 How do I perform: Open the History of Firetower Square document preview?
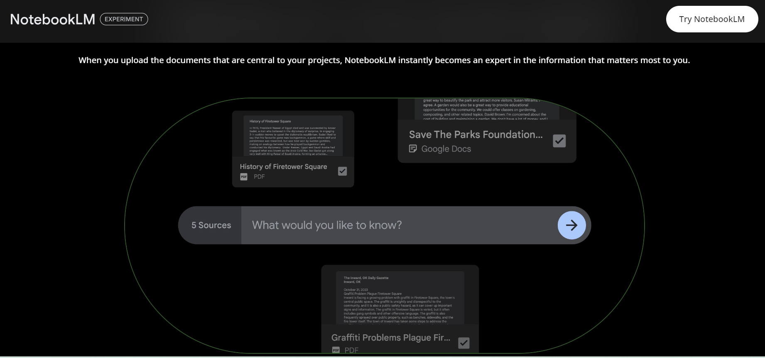click(293, 136)
